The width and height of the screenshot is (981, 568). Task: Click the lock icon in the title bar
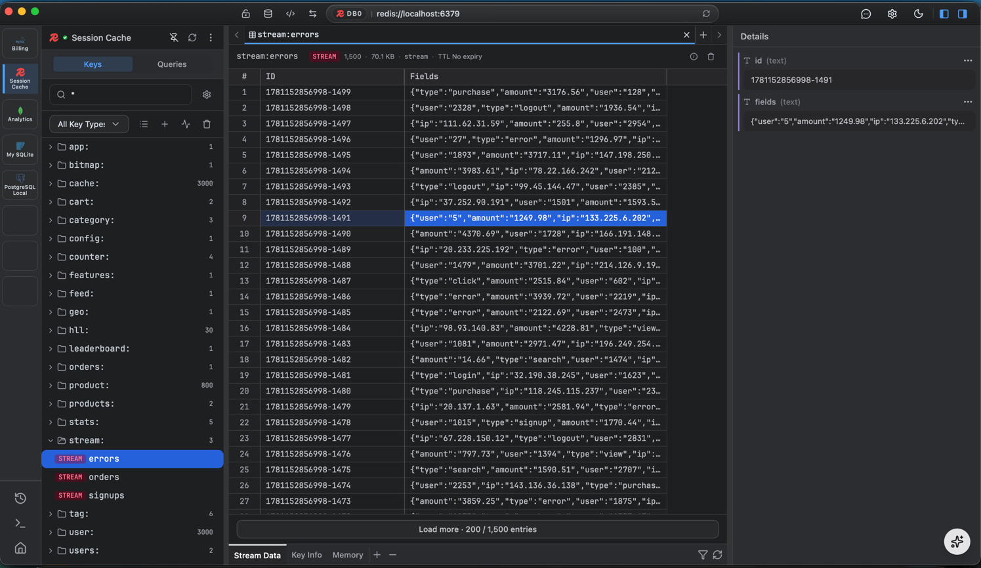pos(246,14)
